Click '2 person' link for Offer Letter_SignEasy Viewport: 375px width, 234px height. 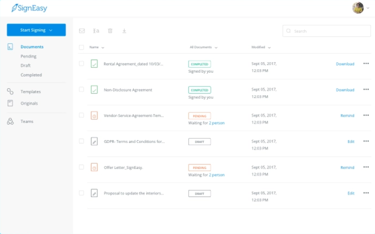[x=217, y=175]
